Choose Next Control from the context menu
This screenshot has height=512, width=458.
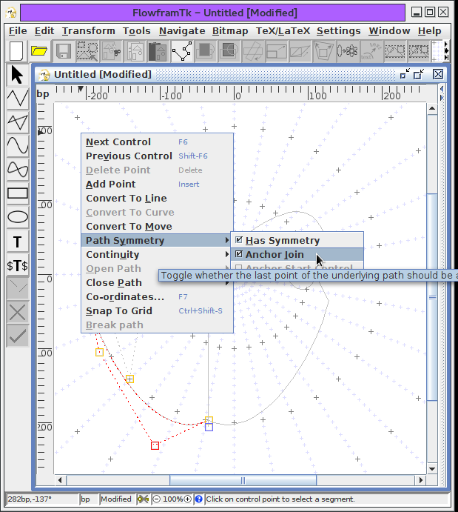158,142
